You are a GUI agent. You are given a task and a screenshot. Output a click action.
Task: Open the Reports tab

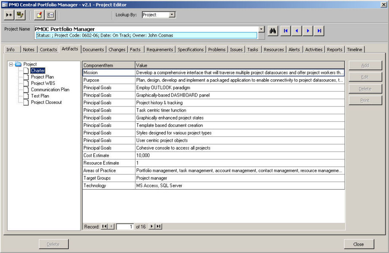click(335, 50)
